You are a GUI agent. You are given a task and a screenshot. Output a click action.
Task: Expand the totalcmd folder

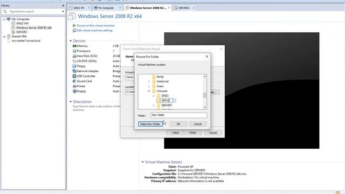pos(149,81)
